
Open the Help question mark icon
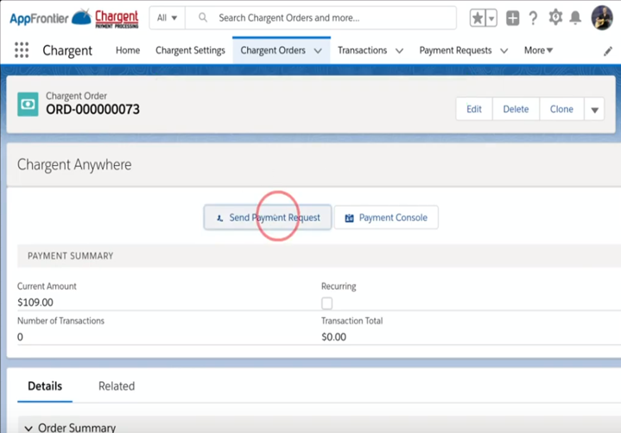click(533, 18)
